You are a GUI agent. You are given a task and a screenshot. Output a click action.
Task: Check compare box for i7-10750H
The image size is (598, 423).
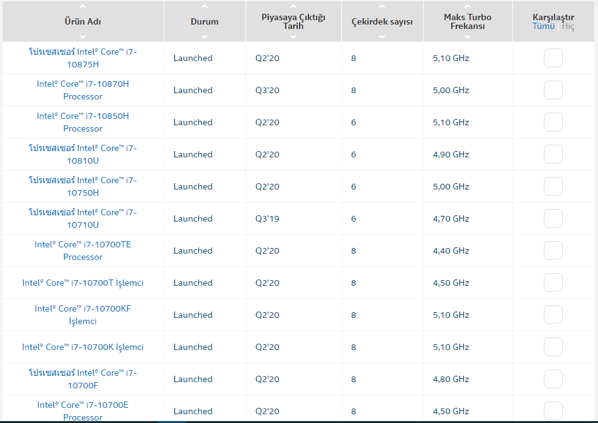click(x=553, y=186)
